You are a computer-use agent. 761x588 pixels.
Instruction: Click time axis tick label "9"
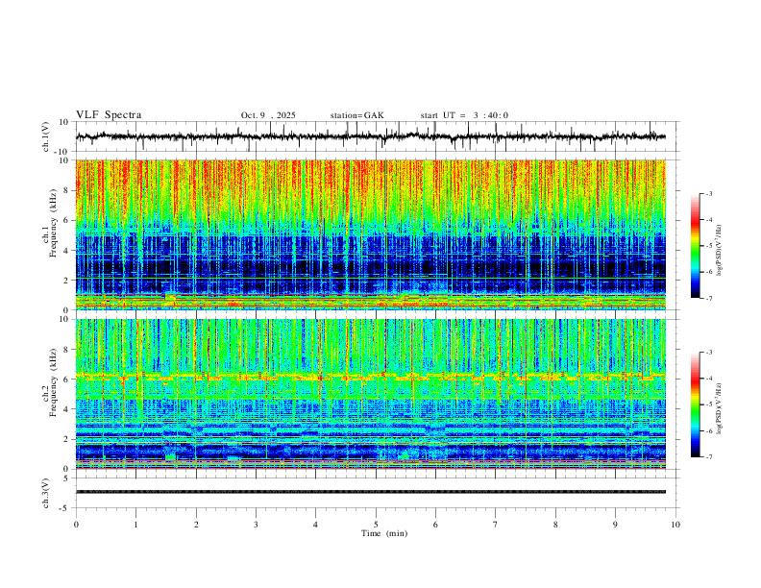tap(615, 525)
